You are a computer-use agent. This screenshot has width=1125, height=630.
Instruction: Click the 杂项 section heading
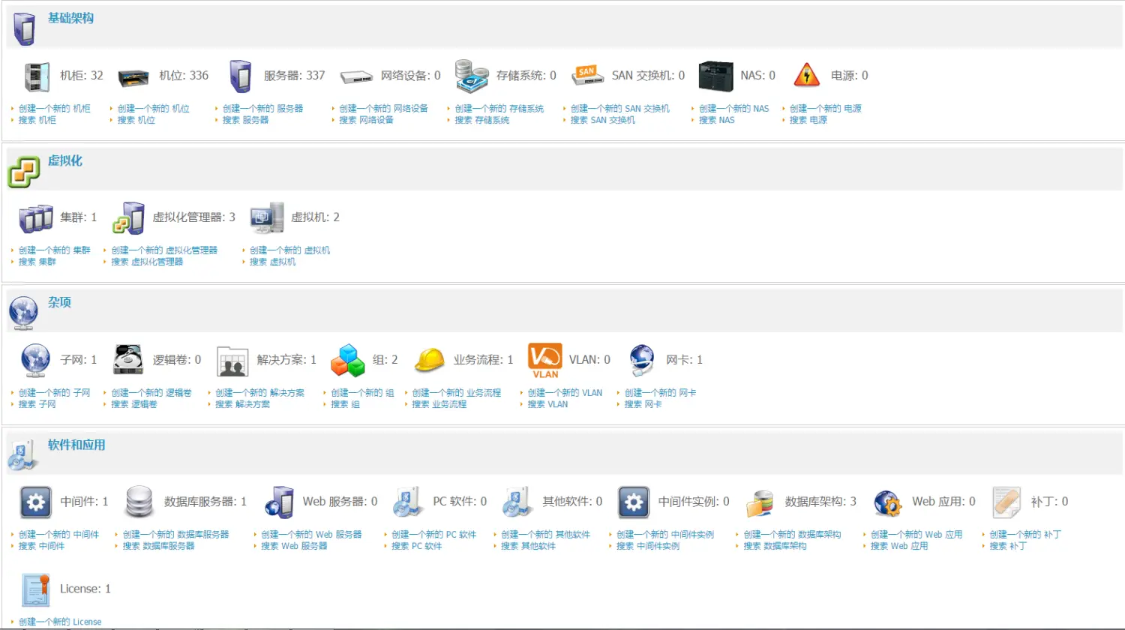(59, 302)
